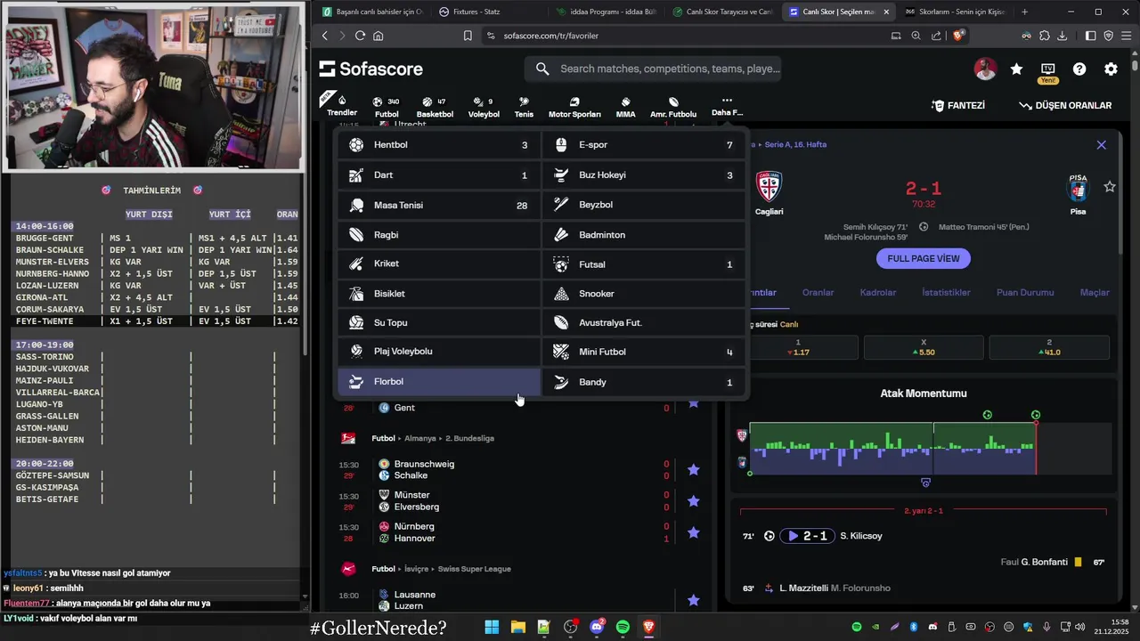Image resolution: width=1140 pixels, height=641 pixels.
Task: Select the Voleybol sport icon
Action: (x=484, y=107)
